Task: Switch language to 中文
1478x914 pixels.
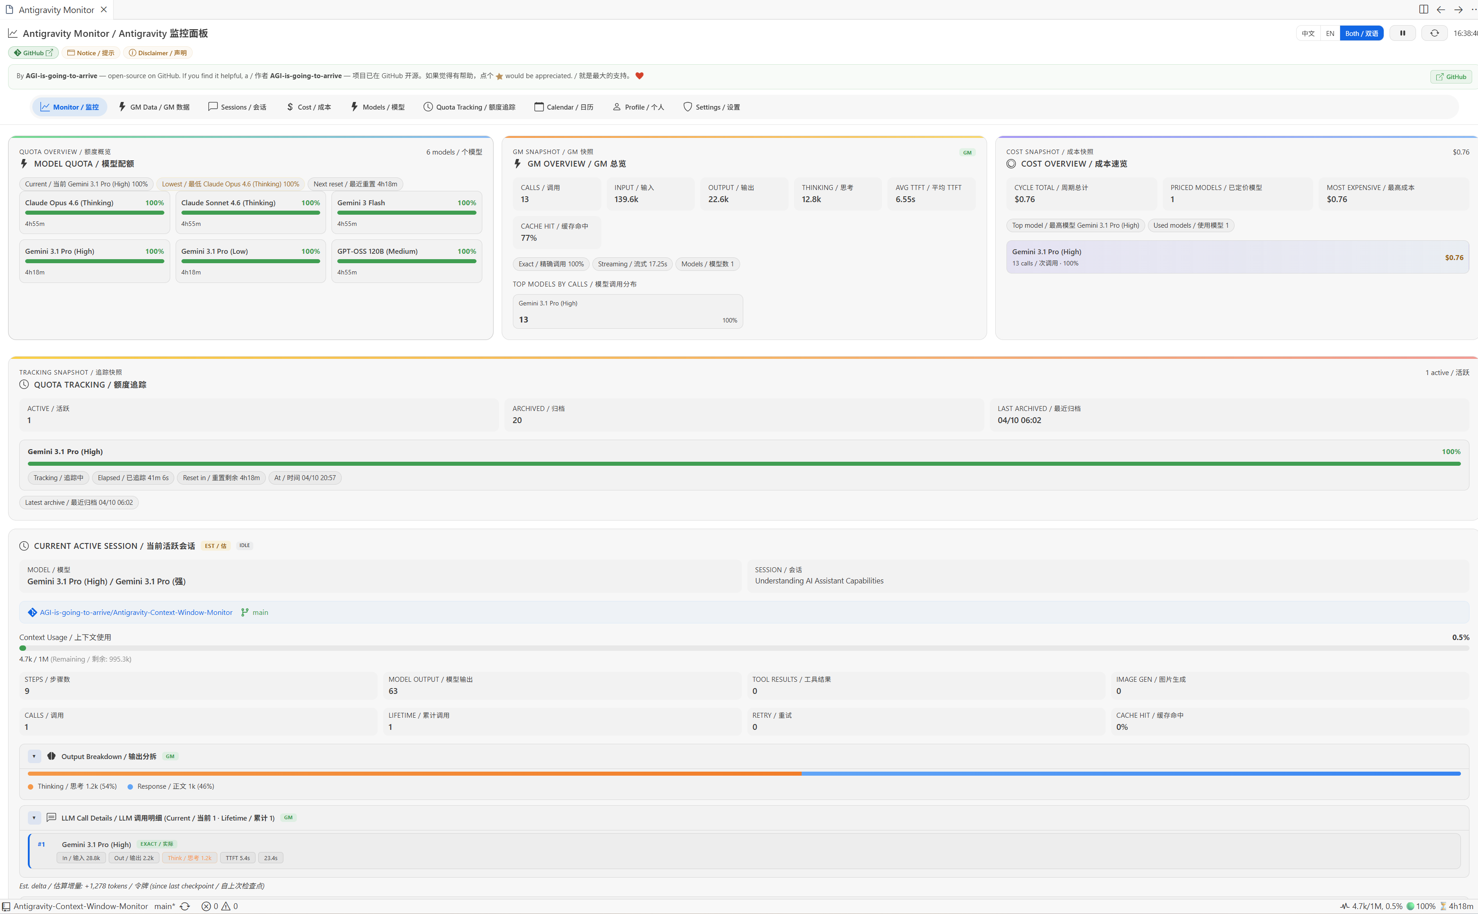Action: (x=1308, y=33)
